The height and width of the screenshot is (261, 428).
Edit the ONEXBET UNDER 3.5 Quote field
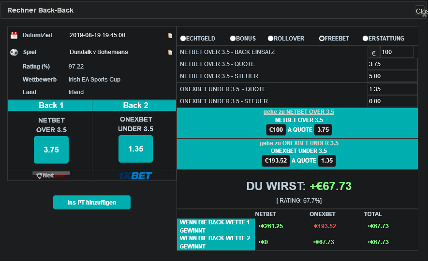pos(393,89)
